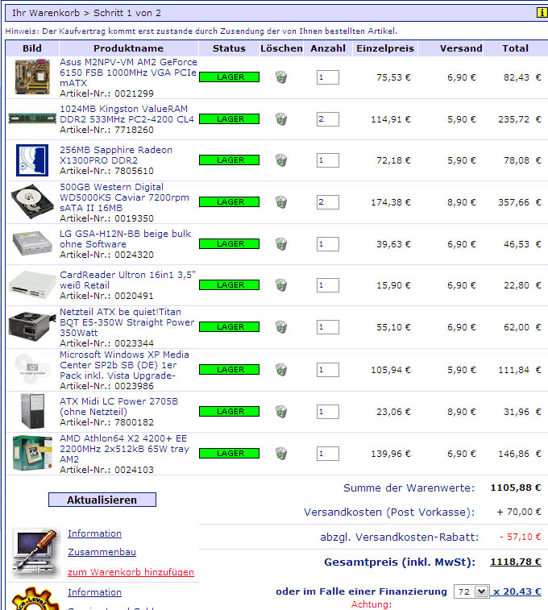Image resolution: width=548 pixels, height=610 pixels.
Task: Click LAGER status badge for AMD Athlon64
Action: (230, 453)
